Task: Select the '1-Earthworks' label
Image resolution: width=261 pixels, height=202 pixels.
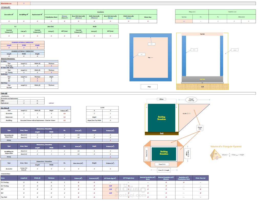Action: [x=5, y=96]
